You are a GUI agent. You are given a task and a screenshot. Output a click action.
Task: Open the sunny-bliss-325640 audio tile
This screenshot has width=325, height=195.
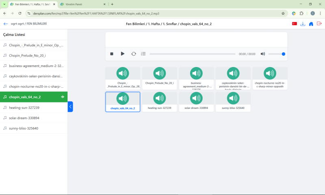tap(233, 101)
